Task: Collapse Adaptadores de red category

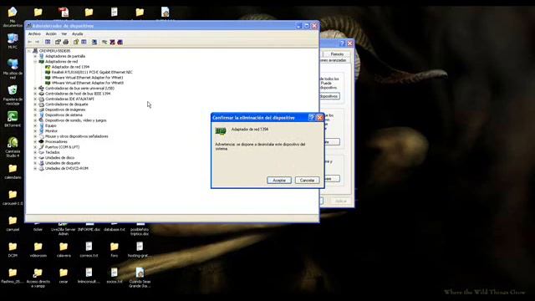Action: point(35,61)
